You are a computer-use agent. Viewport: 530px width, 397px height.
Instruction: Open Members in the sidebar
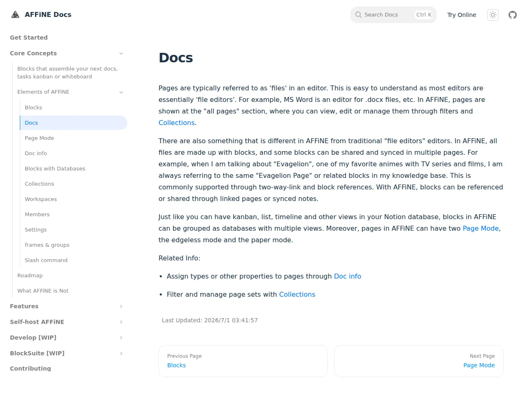point(37,214)
